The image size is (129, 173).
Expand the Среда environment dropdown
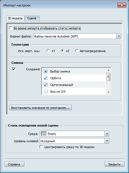pos(107,134)
